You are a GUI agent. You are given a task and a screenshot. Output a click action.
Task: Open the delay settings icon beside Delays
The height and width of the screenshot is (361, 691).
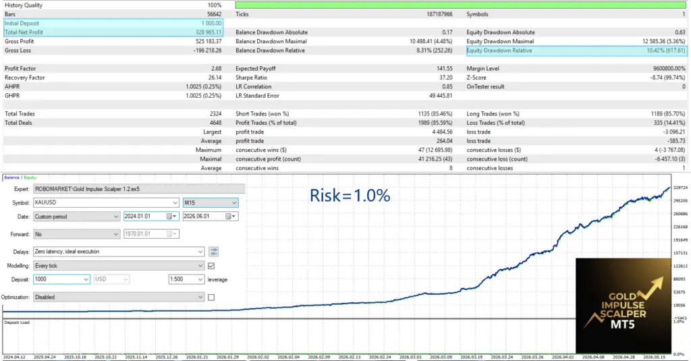(214, 252)
